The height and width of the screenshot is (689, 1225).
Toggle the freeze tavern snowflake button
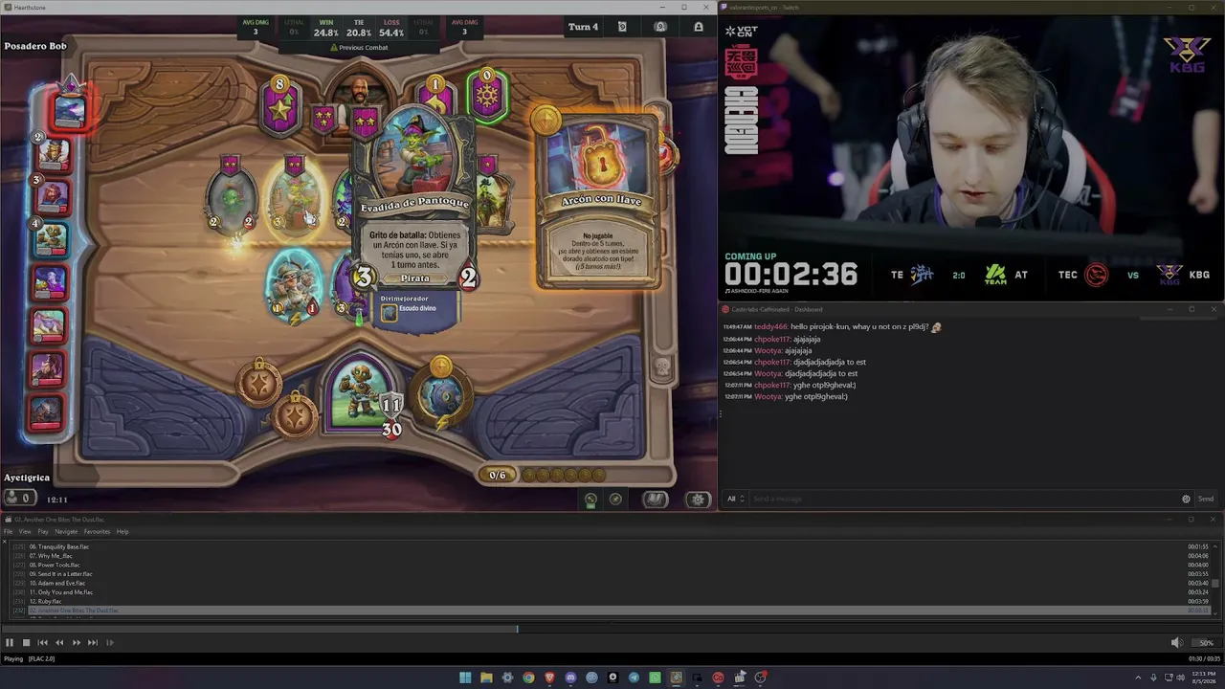pos(487,97)
